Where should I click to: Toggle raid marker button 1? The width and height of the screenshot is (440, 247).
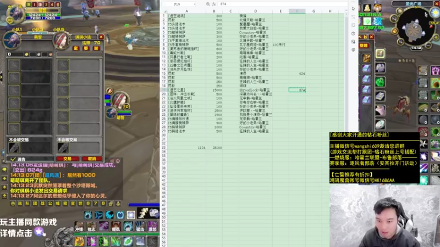[35, 4]
